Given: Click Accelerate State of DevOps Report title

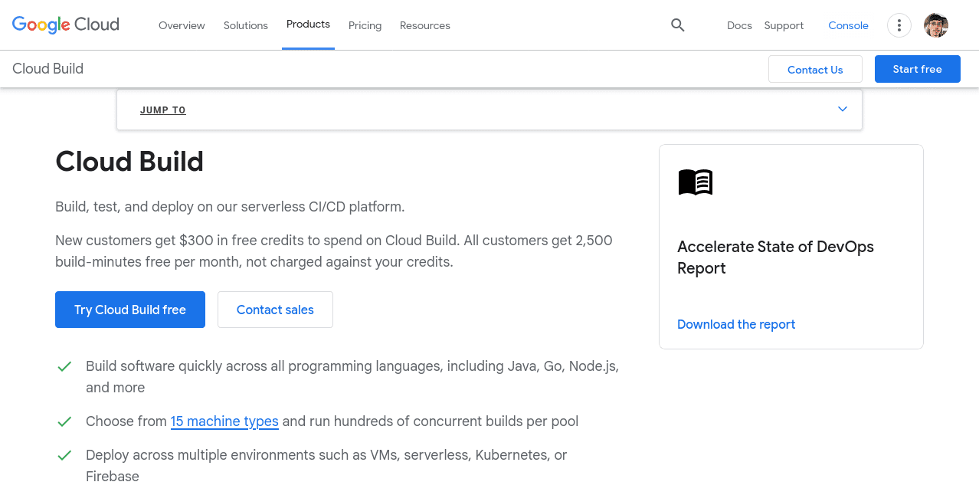Looking at the screenshot, I should click(775, 257).
